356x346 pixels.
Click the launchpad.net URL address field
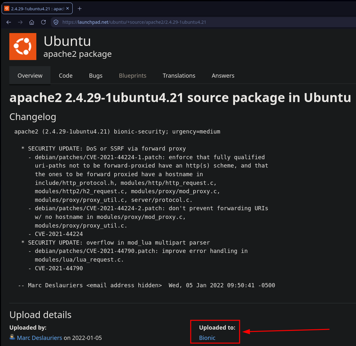tap(203, 22)
